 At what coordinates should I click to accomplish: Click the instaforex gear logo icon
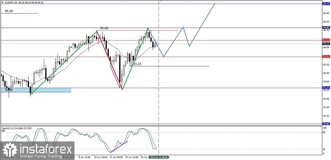click(10, 150)
